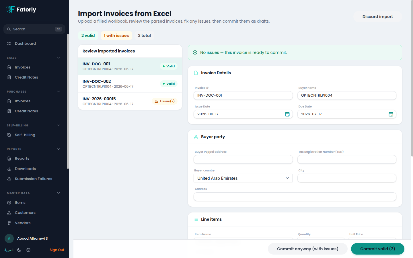Open help question mark icon

point(28,250)
